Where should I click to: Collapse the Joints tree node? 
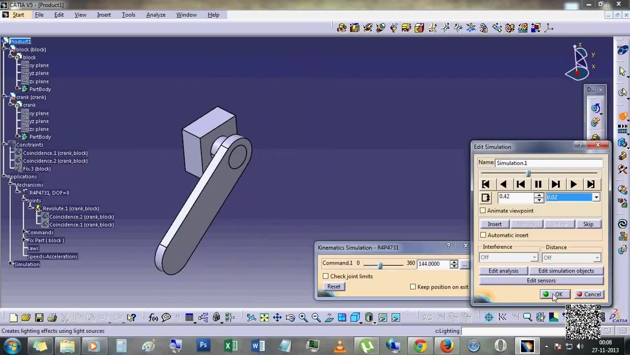[x=24, y=201]
